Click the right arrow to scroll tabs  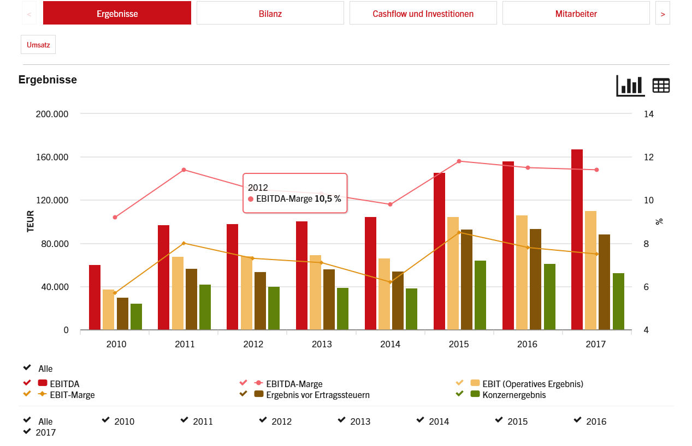(663, 13)
